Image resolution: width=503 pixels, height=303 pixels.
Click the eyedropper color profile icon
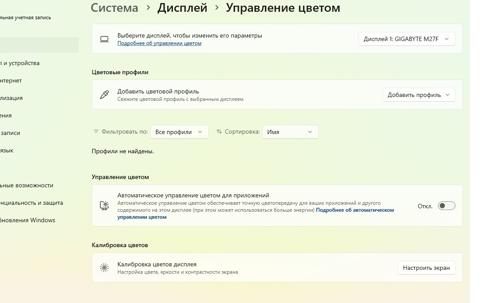(104, 95)
